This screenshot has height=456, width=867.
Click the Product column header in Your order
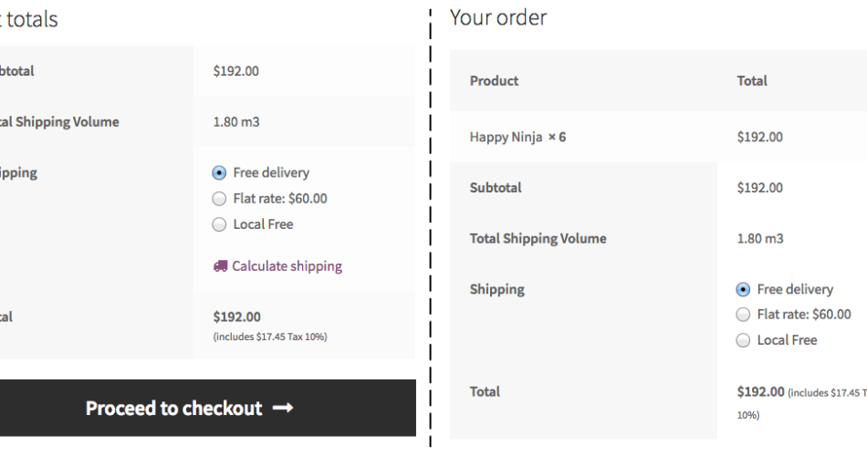pos(494,81)
